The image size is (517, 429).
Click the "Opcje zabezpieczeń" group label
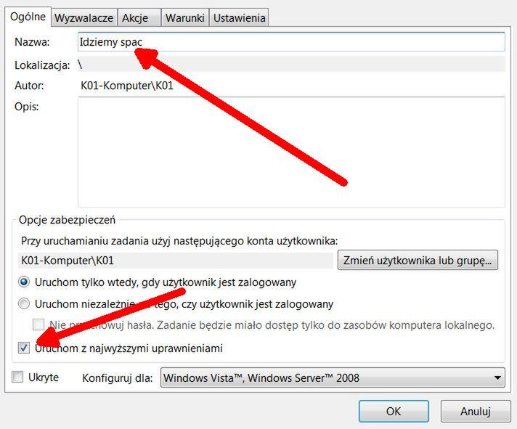tap(68, 220)
